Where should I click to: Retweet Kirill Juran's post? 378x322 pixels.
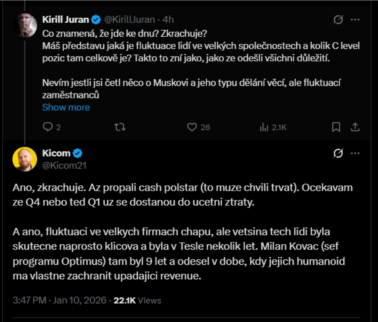point(120,127)
